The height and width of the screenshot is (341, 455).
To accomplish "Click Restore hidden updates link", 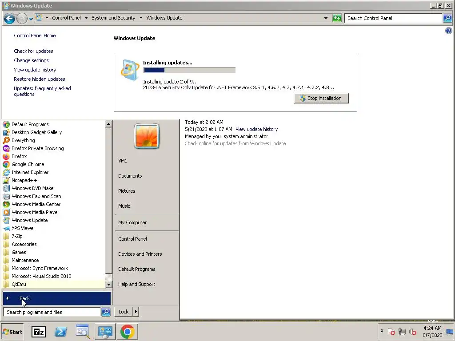I will (39, 79).
